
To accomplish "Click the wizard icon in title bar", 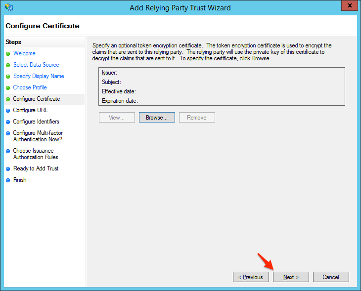I will [x=9, y=7].
